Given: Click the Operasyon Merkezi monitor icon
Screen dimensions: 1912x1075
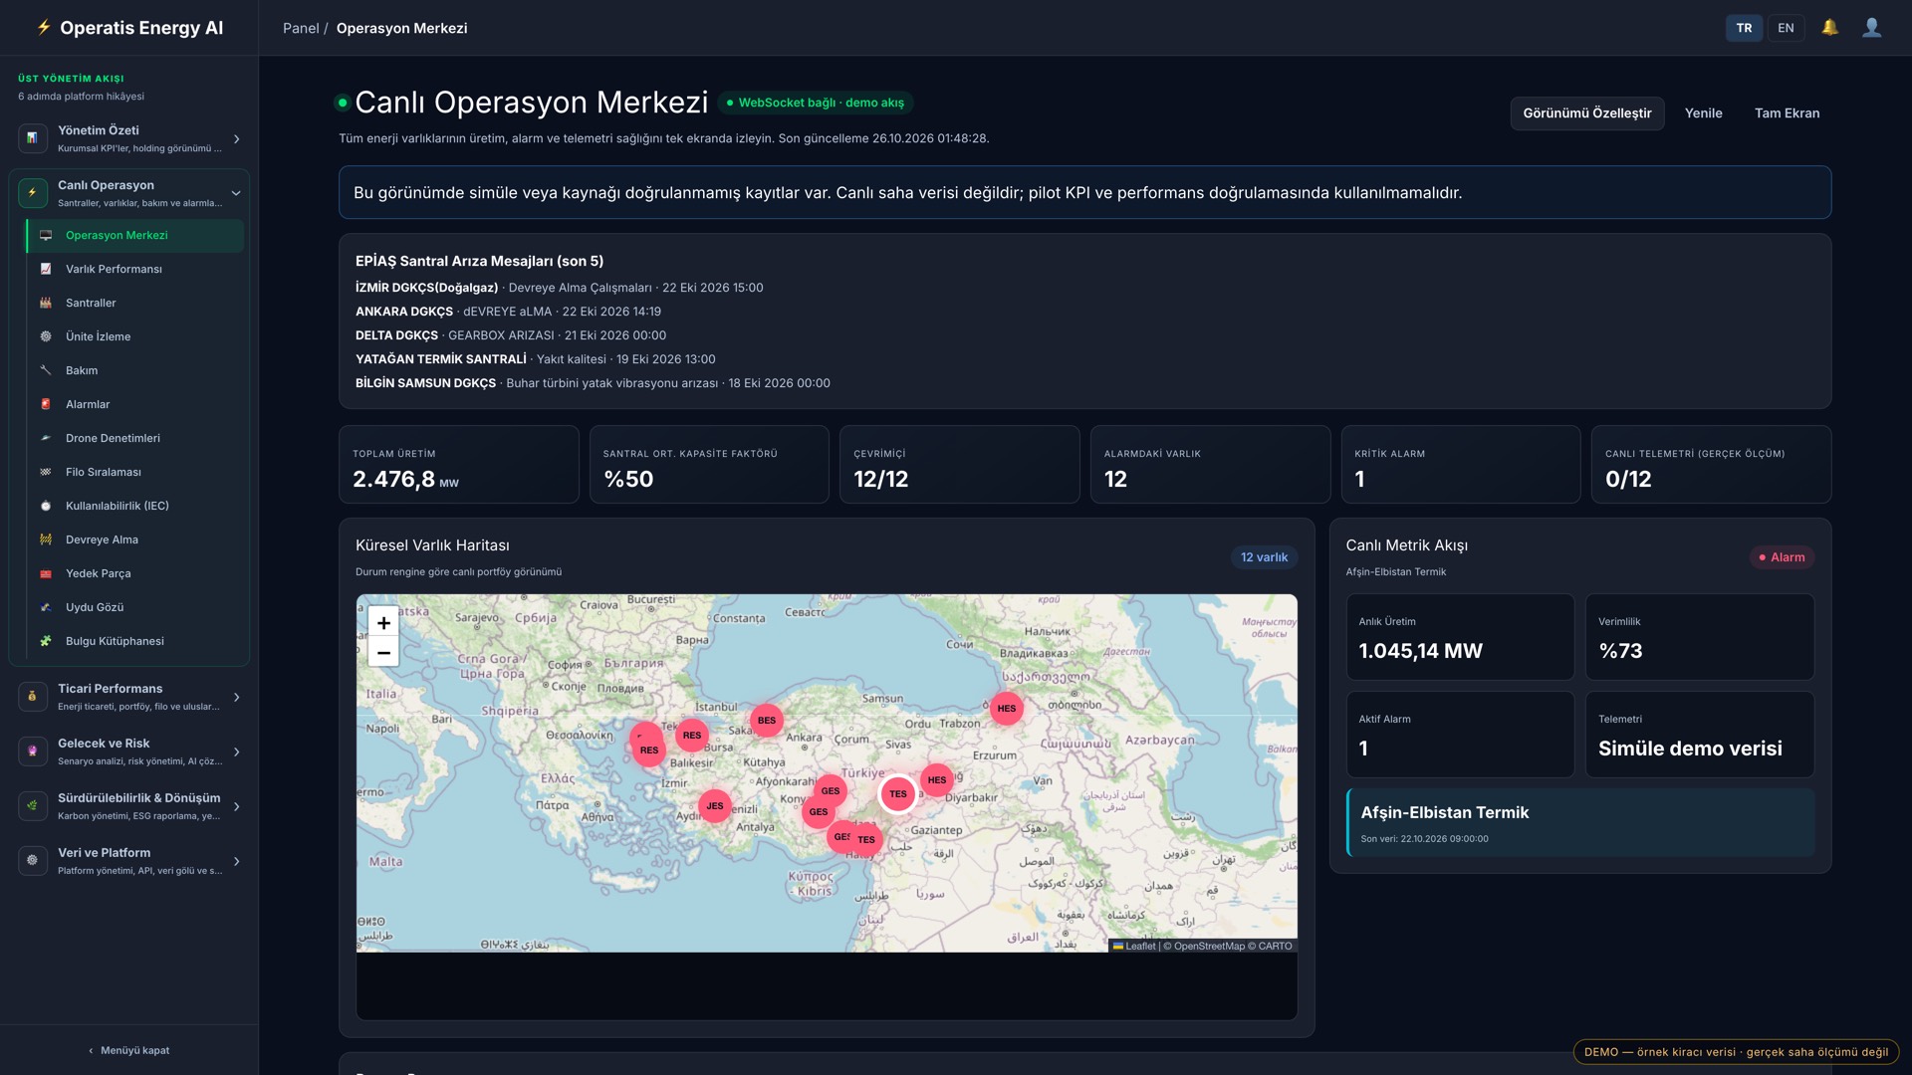Looking at the screenshot, I should pyautogui.click(x=46, y=236).
